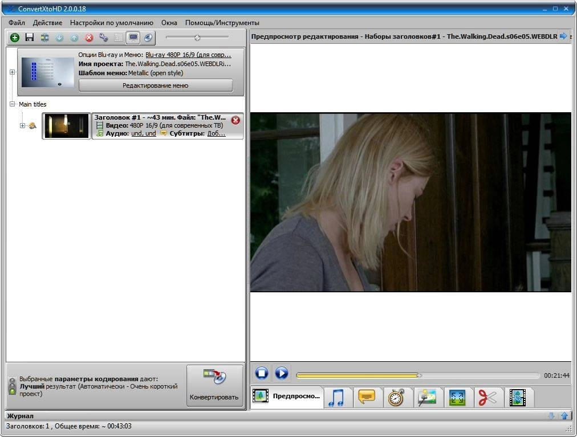Adjust the toolbar zoom slider handle
Image resolution: width=577 pixels, height=437 pixels.
pyautogui.click(x=197, y=37)
